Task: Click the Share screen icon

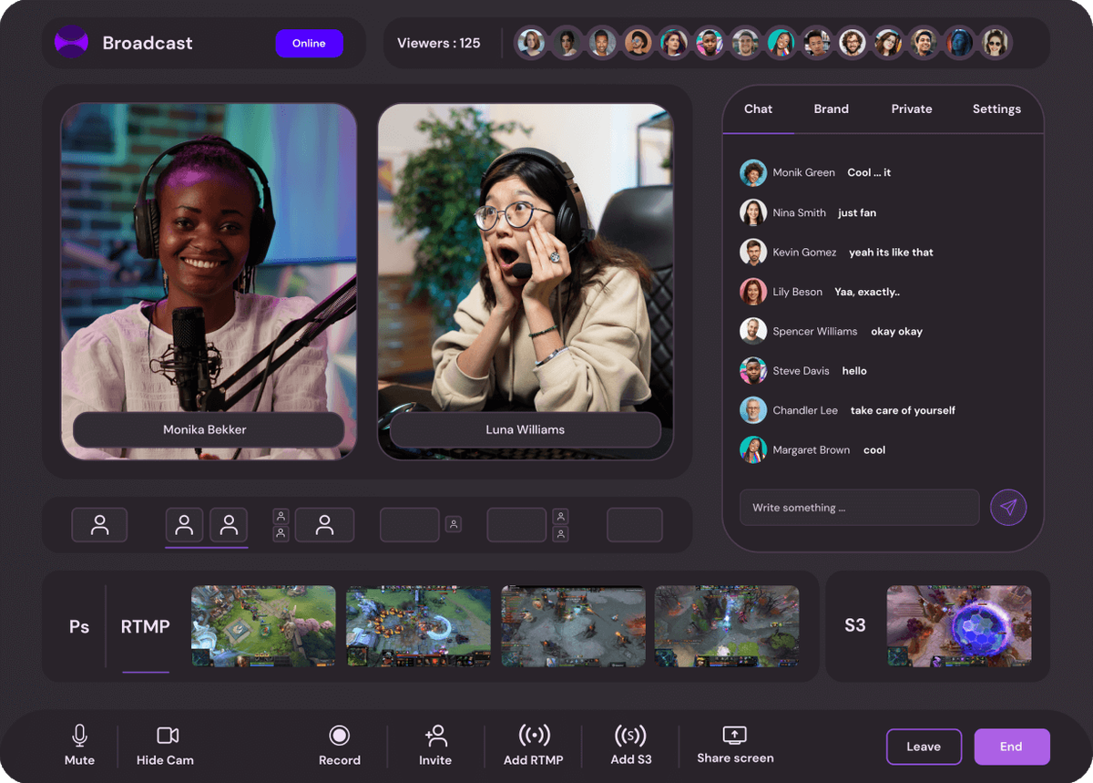Action: tap(735, 735)
